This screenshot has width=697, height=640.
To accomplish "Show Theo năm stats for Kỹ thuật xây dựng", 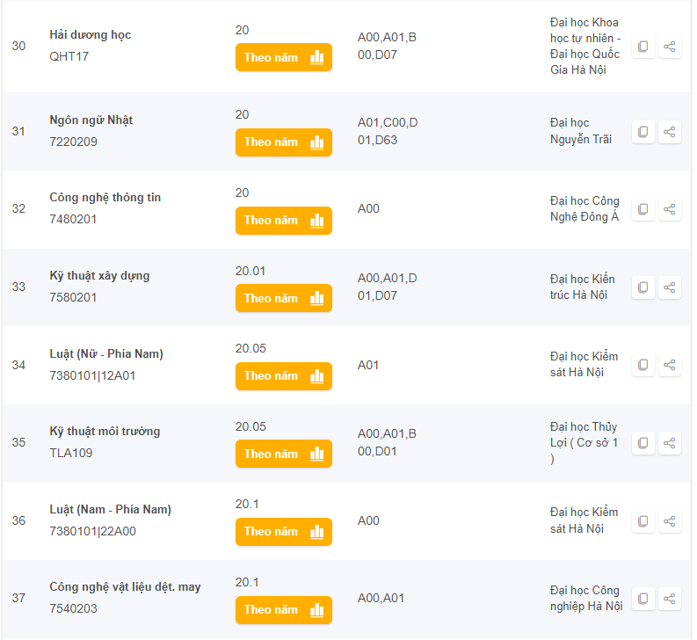I will pyautogui.click(x=283, y=298).
